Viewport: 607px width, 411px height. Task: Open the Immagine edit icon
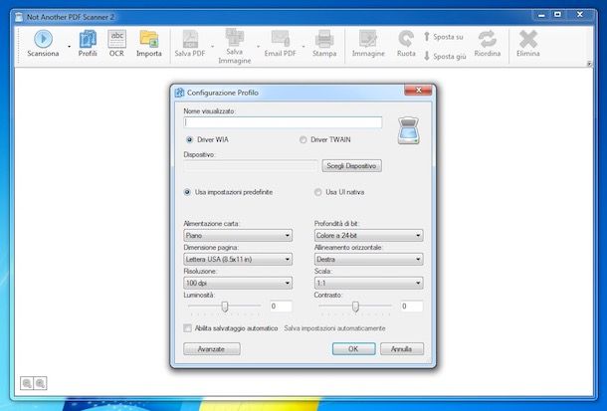tap(368, 44)
